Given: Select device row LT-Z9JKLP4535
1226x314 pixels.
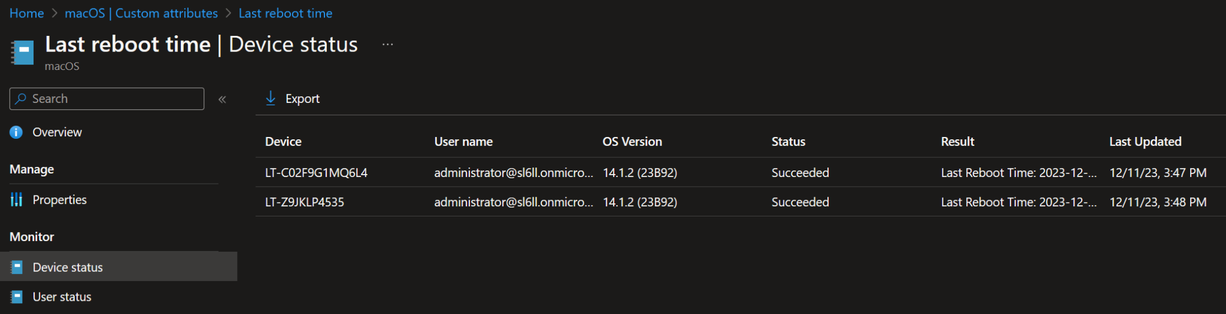Looking at the screenshot, I should tap(305, 202).
